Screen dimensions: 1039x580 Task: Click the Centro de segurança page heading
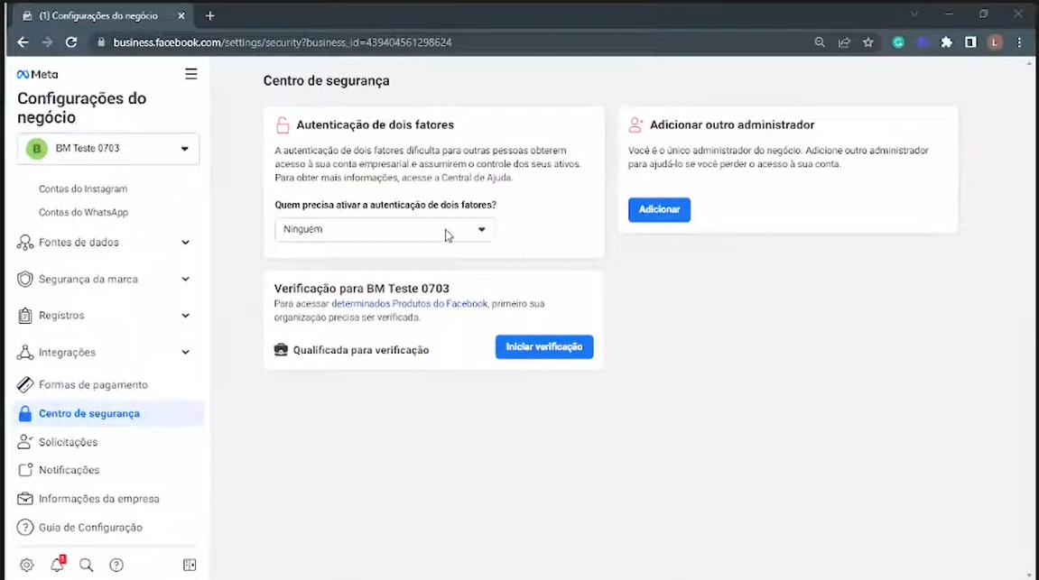click(x=327, y=81)
